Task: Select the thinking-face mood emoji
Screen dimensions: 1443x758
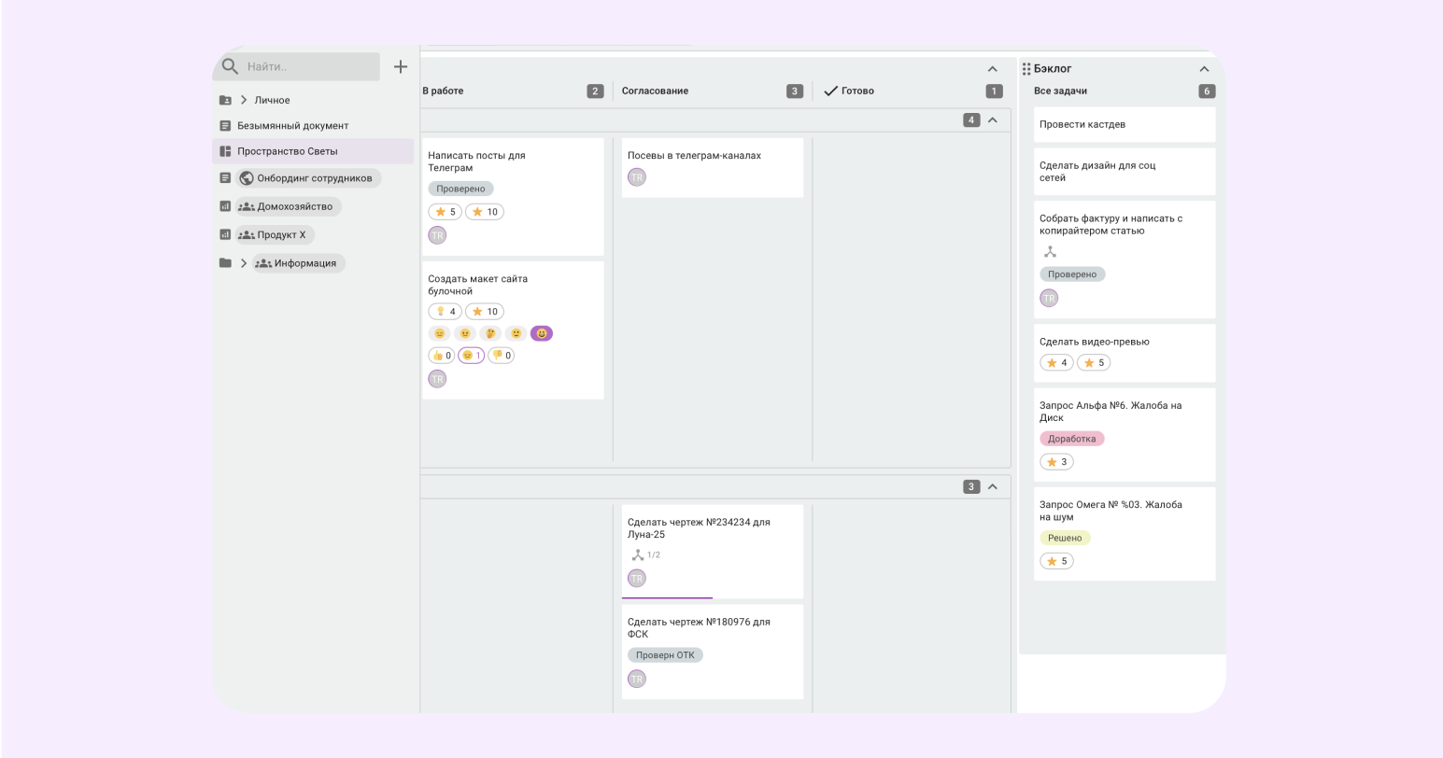Action: (490, 333)
